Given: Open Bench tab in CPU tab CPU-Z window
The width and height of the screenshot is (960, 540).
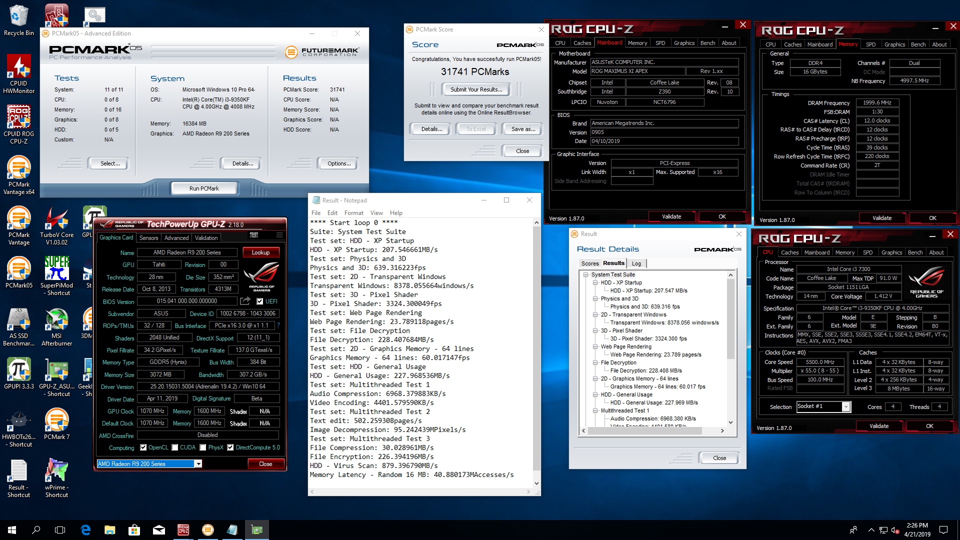Looking at the screenshot, I should tap(915, 252).
